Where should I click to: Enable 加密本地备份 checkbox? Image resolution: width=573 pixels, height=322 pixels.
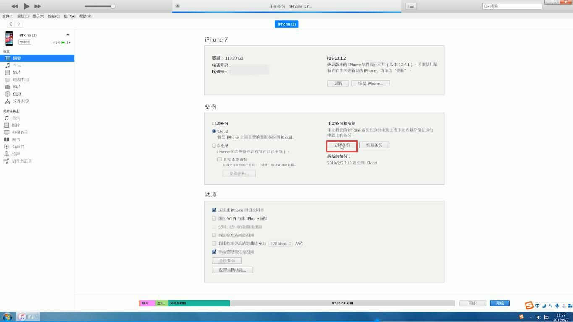click(x=219, y=159)
